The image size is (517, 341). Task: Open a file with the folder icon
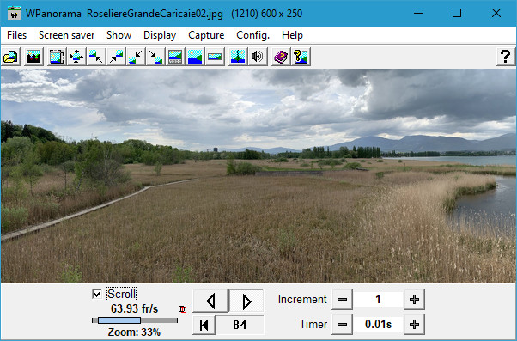click(x=11, y=57)
